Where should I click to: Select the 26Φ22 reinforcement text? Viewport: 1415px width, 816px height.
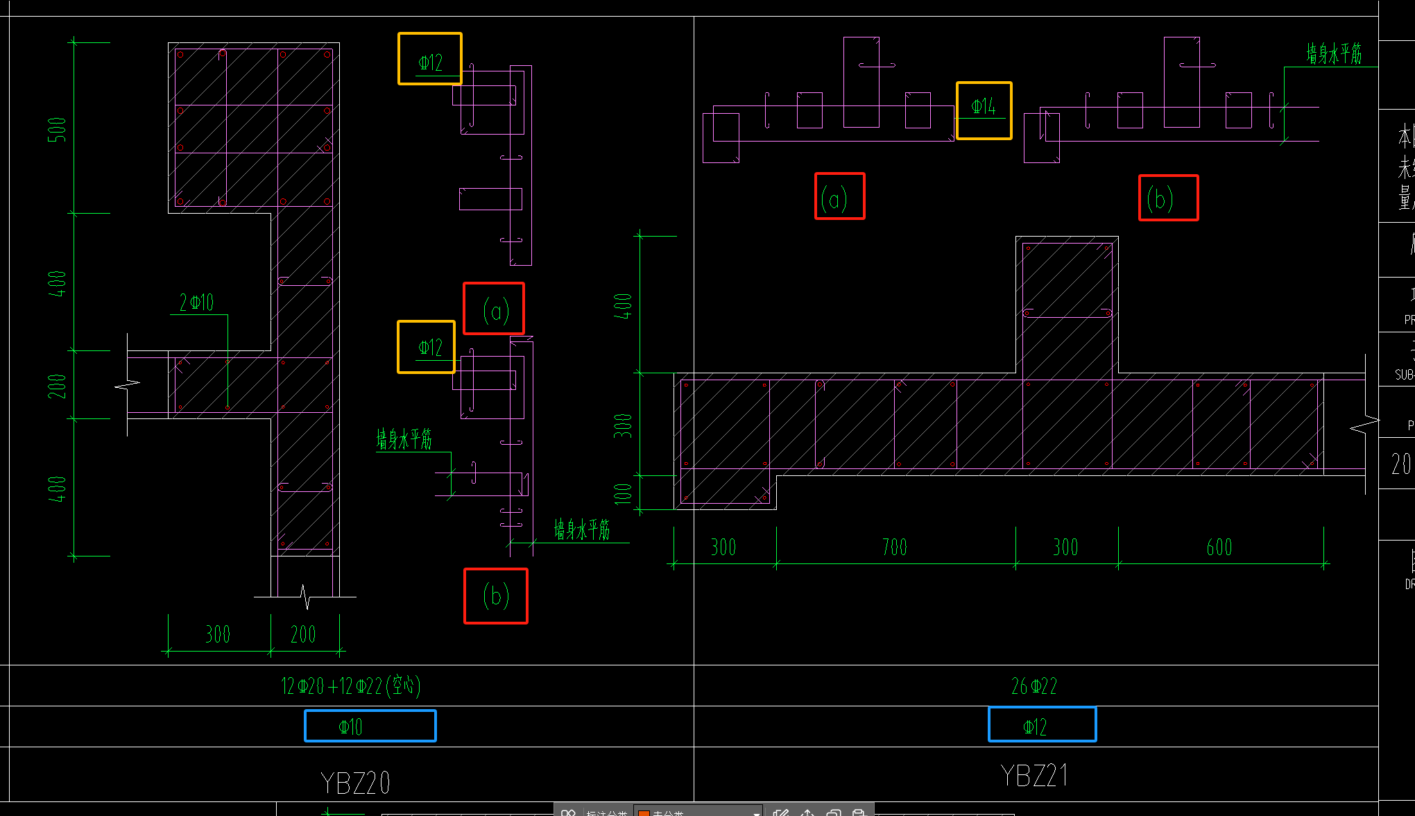click(1034, 686)
